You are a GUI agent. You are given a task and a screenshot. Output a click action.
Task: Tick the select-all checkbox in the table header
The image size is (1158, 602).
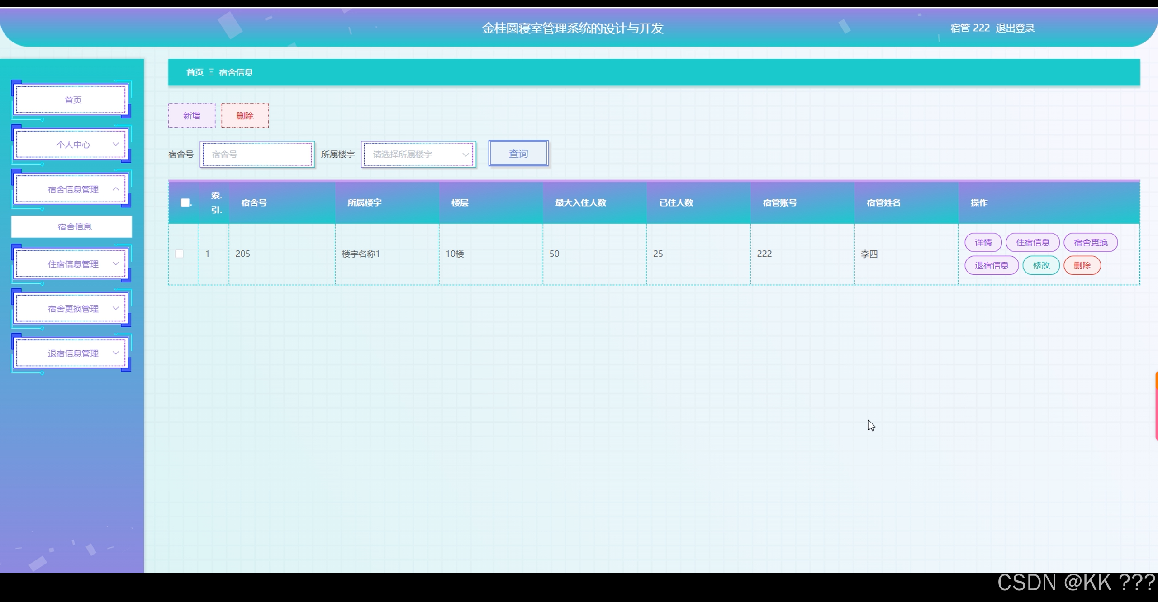[x=185, y=202]
